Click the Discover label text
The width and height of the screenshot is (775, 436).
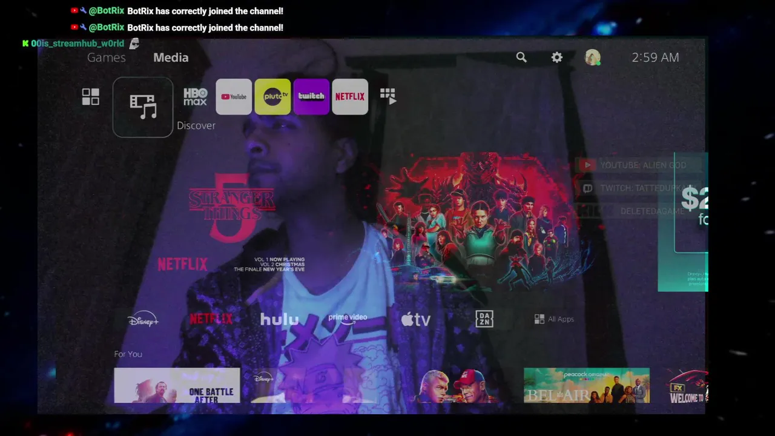196,125
